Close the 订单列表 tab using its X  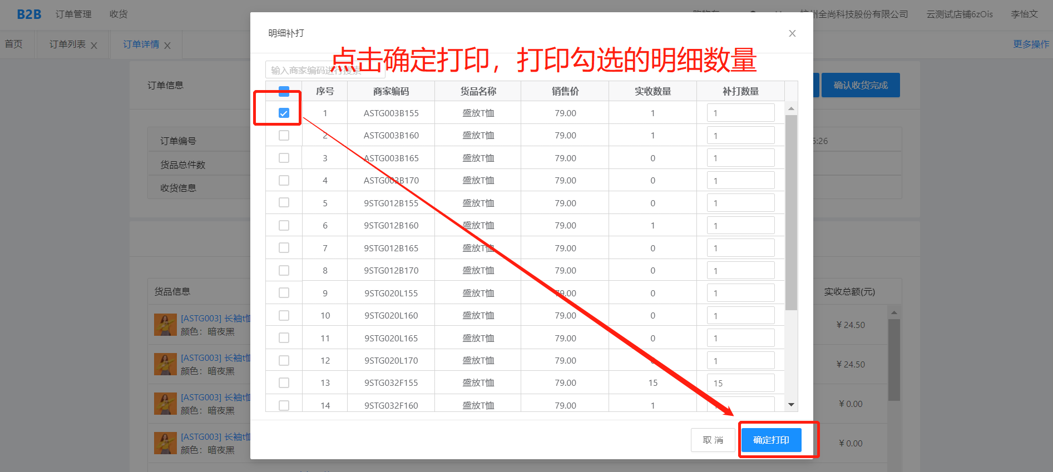[94, 46]
